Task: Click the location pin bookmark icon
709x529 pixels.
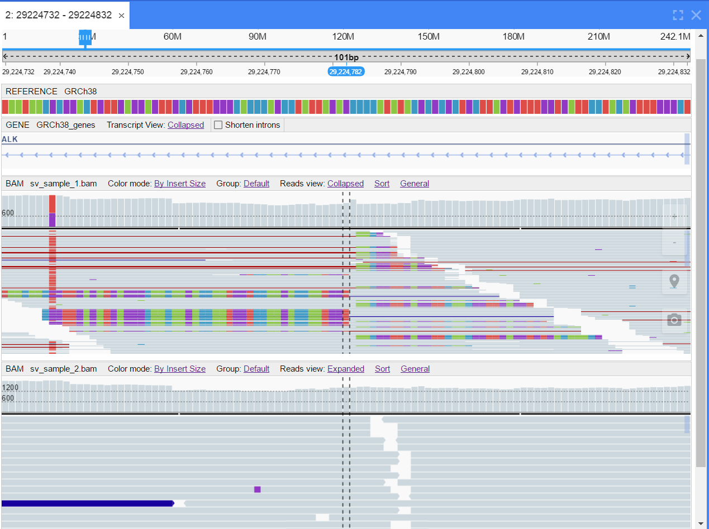Action: 674,281
